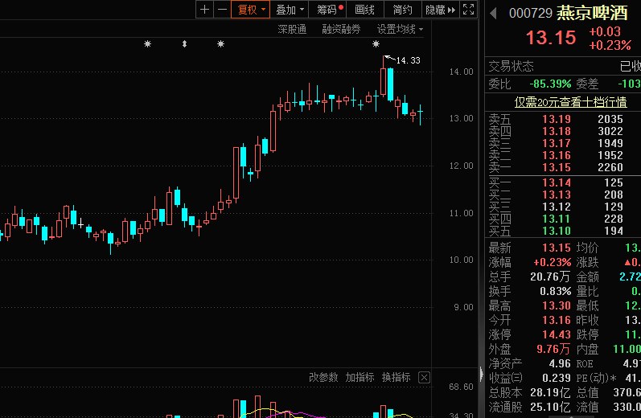Toggle the 筹码 chip distribution view
Viewport: 641px width, 418px height.
[x=328, y=10]
